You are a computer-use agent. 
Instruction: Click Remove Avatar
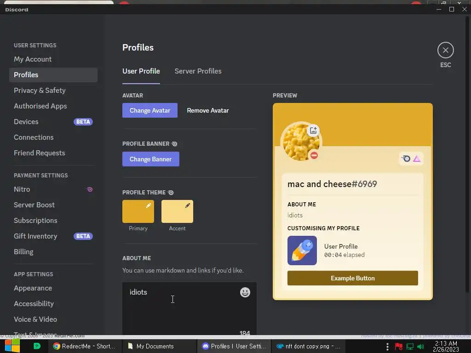208,110
